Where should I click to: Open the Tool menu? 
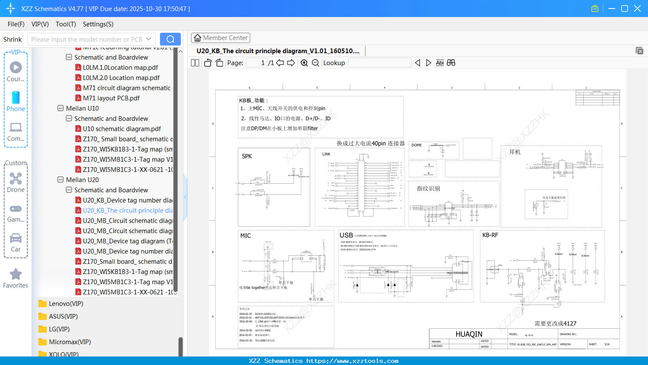tap(66, 24)
